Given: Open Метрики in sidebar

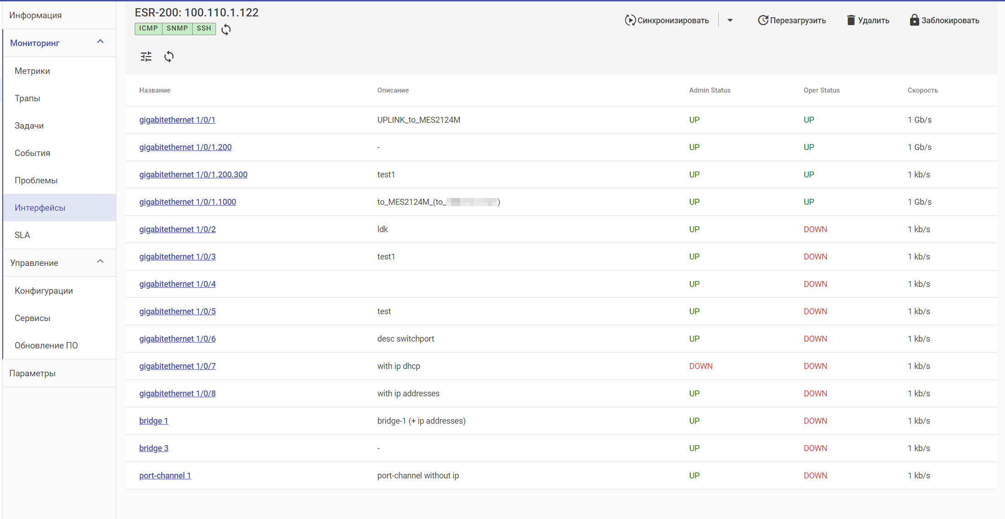Looking at the screenshot, I should (32, 71).
